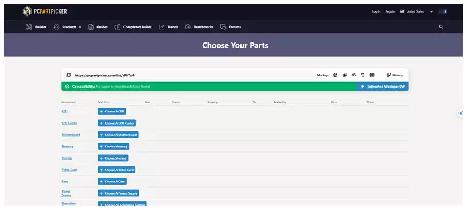This screenshot has height=210, width=467.
Task: Open the CPU Cooler component link
Action: pos(69,123)
